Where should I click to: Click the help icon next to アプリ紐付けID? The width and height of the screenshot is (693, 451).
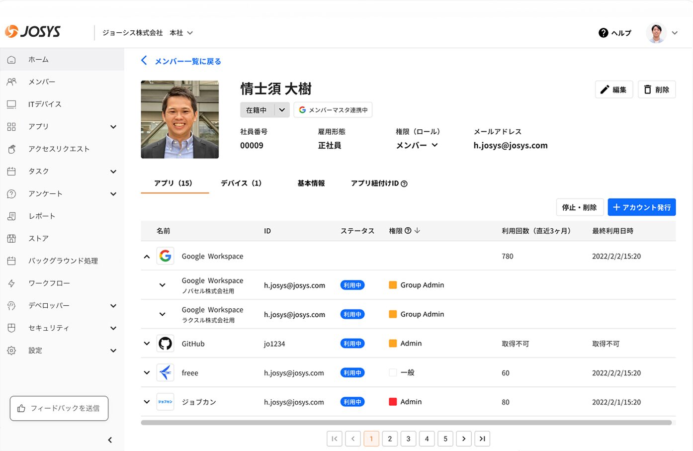tap(404, 183)
